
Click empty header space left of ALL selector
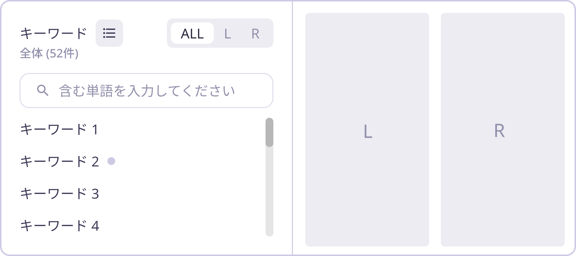(145, 33)
